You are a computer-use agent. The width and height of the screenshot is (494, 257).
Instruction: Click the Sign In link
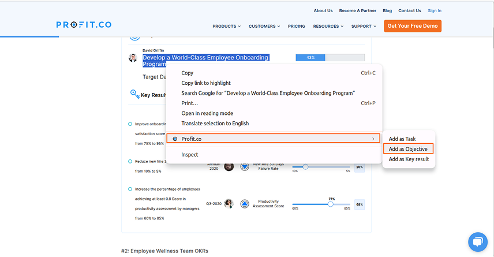click(x=435, y=10)
